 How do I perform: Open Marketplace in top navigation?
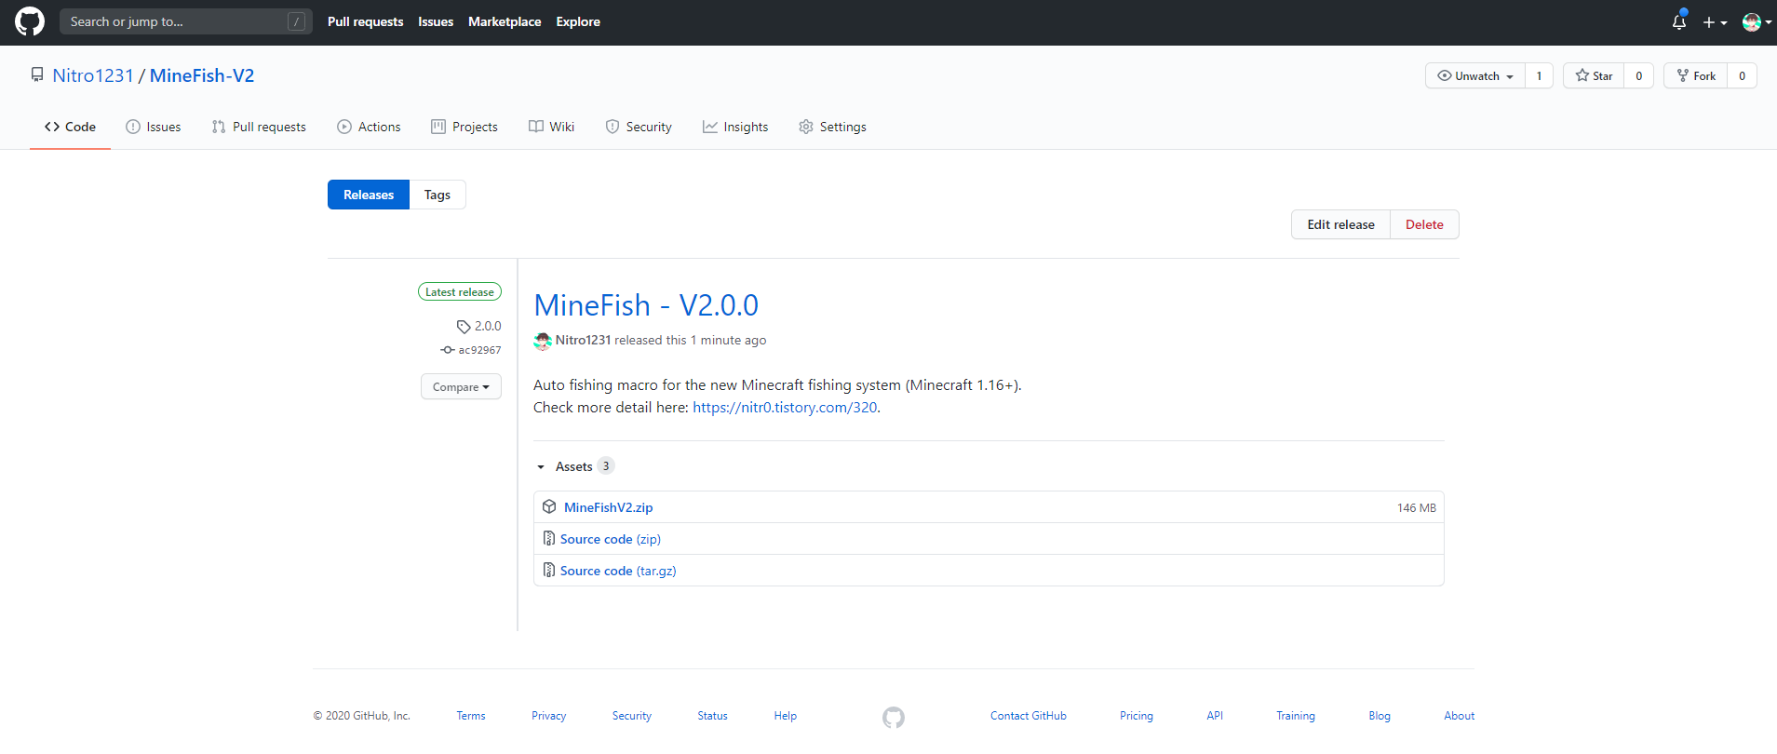click(x=505, y=21)
